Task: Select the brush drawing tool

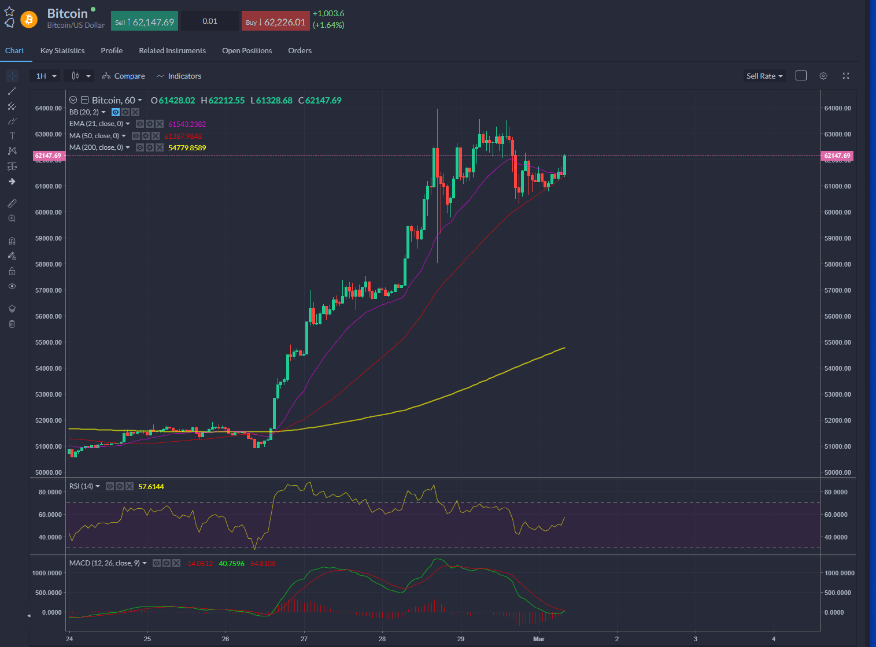Action: [x=12, y=121]
